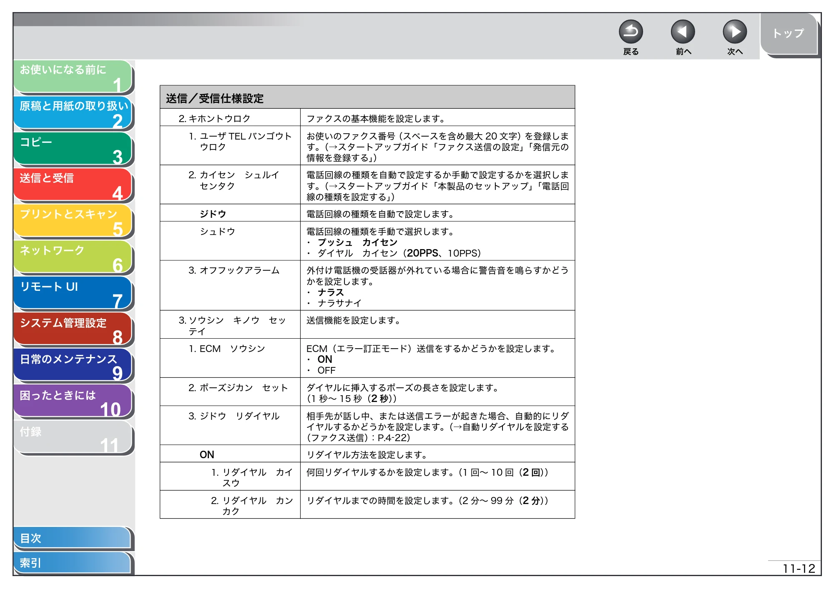The height and width of the screenshot is (589, 834).
Task: Click 2. ポーズジカン セット cell
Action: point(230,392)
